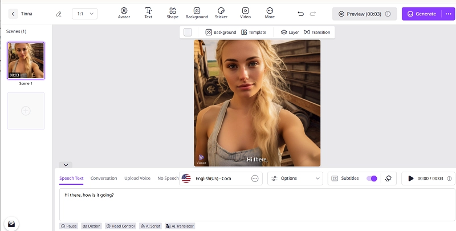The height and width of the screenshot is (231, 456).
Task: Open the Background tool in the top toolbar
Action: (197, 13)
